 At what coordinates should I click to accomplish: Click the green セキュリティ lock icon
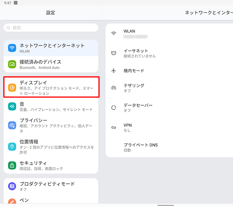coord(12,165)
